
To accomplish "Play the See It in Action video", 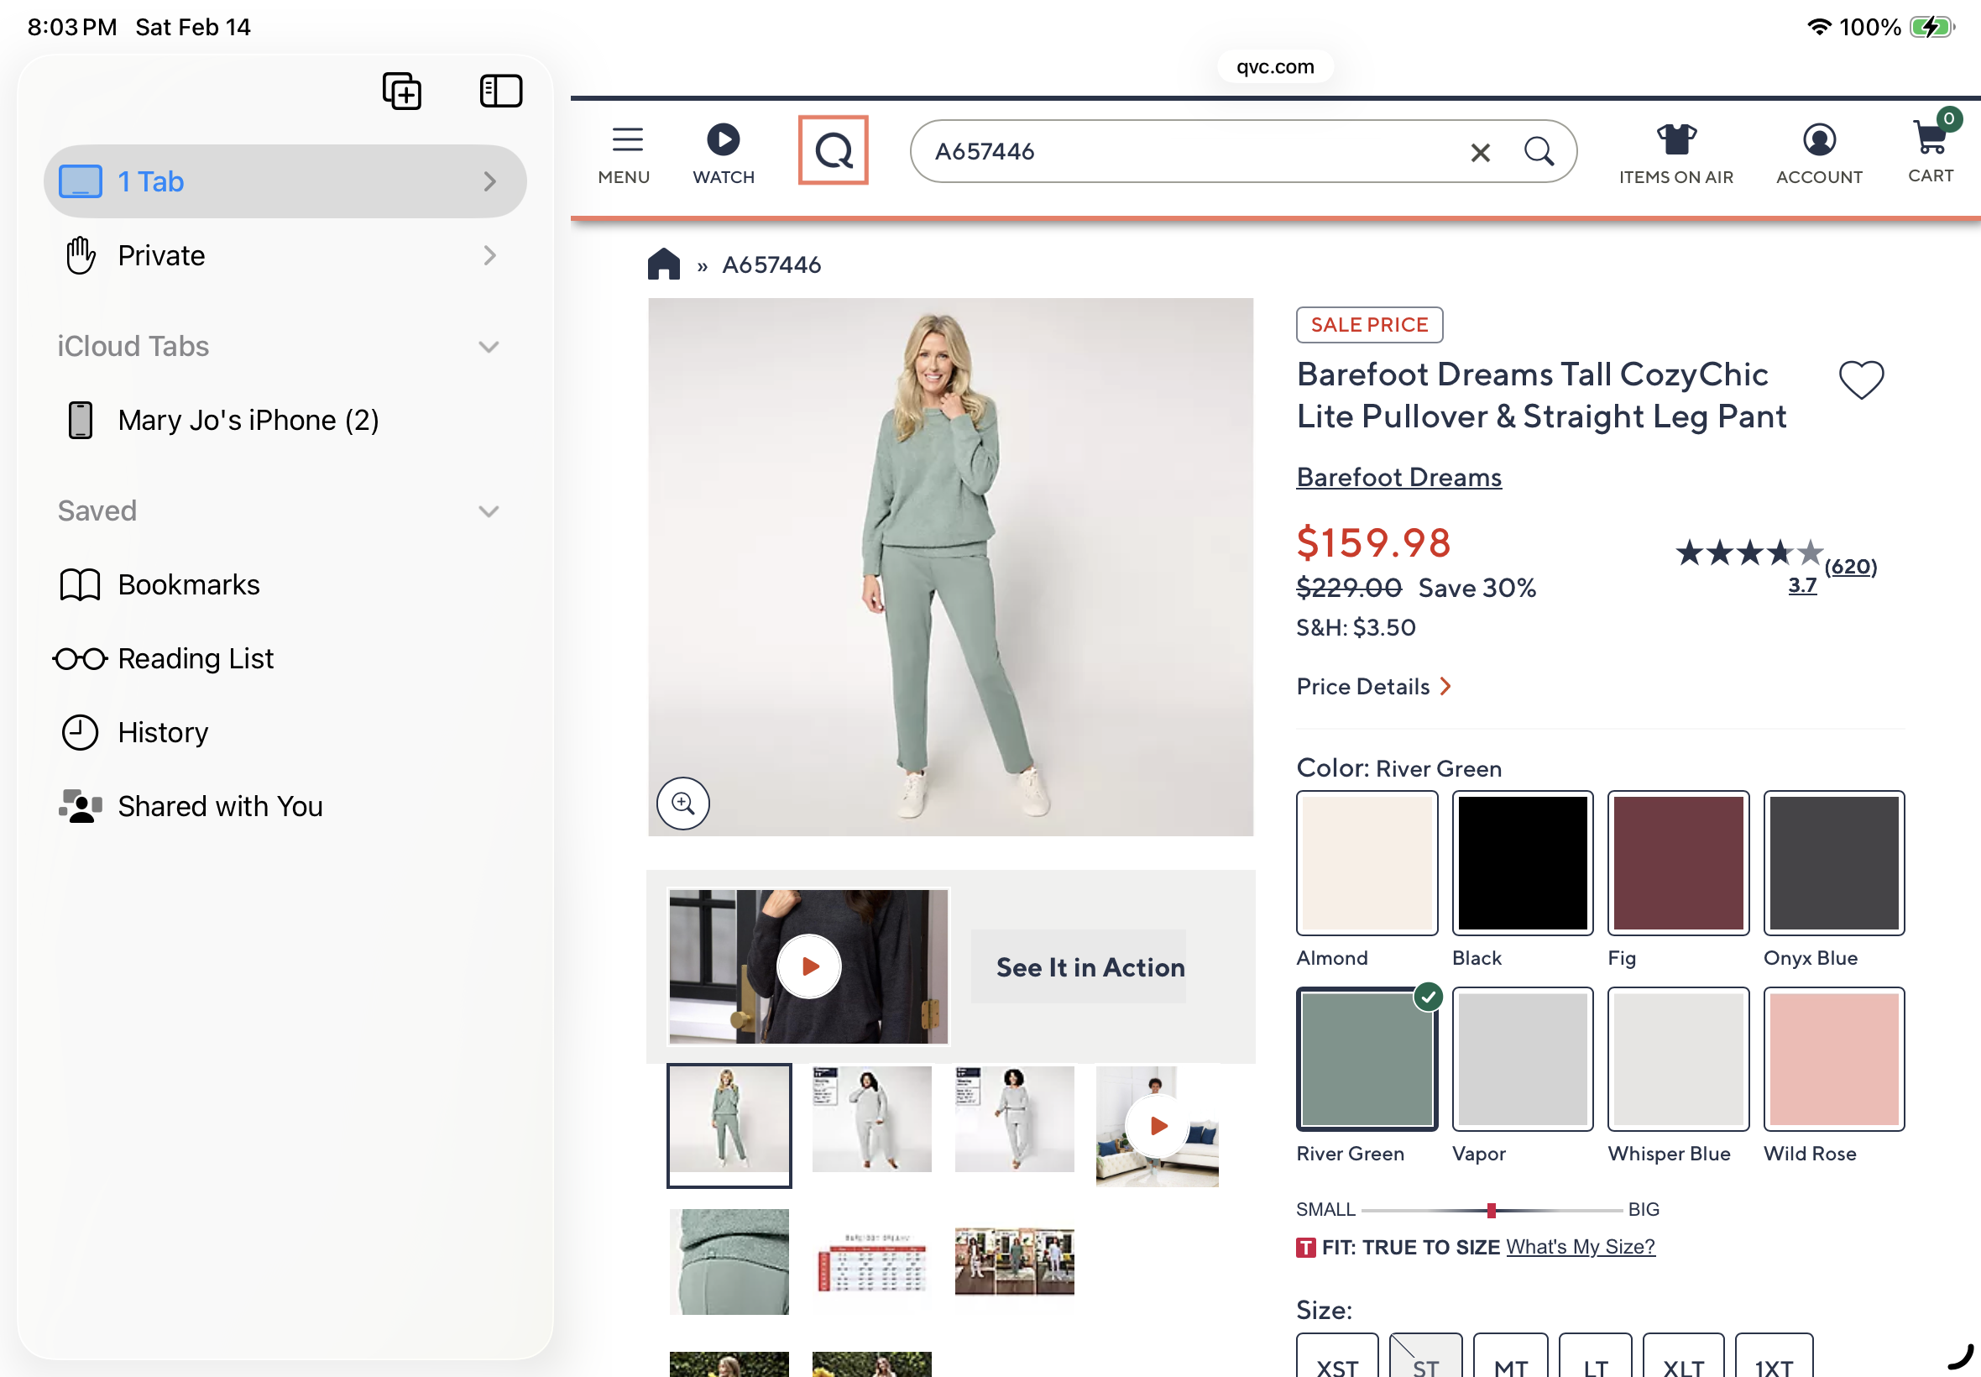I will point(809,966).
